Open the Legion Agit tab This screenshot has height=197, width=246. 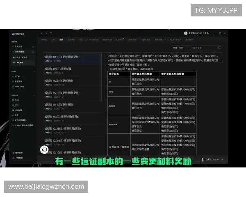(x=146, y=39)
